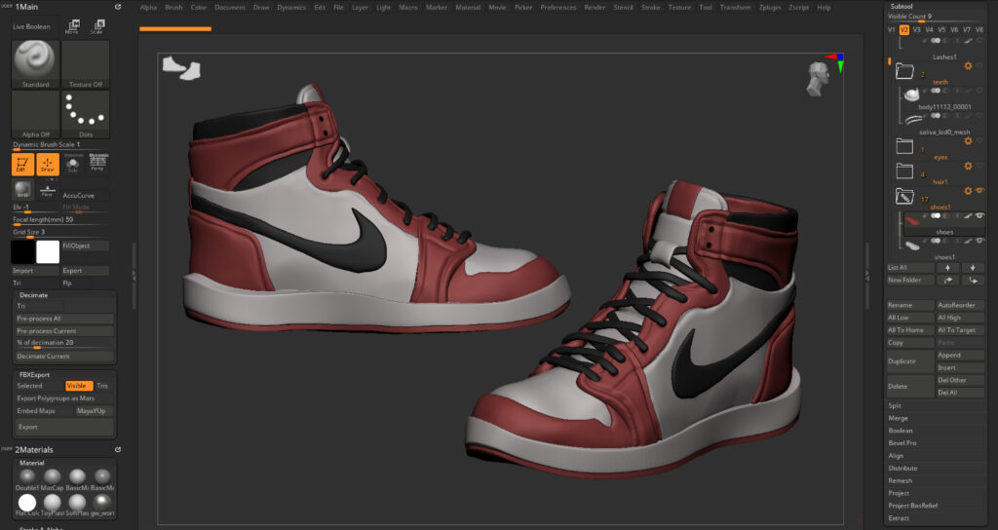Select the body11112_00001 subtool thumbnail
Viewport: 998px width, 530px height.
(x=912, y=95)
